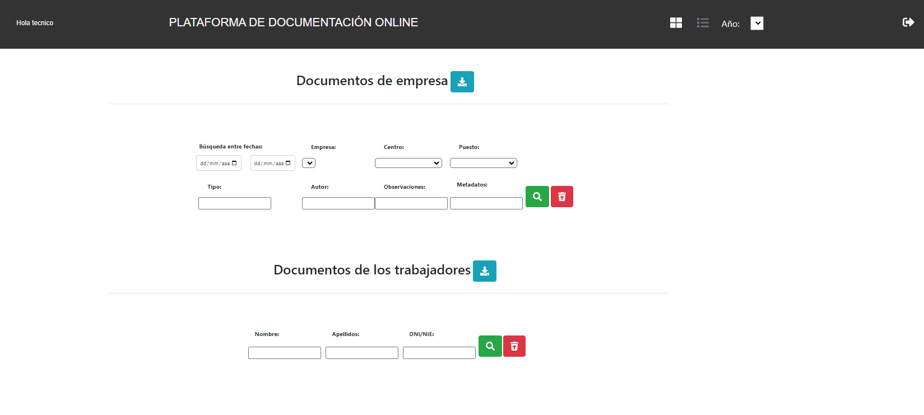Click the Hola tecnico greeting
The width and height of the screenshot is (924, 415).
click(35, 23)
